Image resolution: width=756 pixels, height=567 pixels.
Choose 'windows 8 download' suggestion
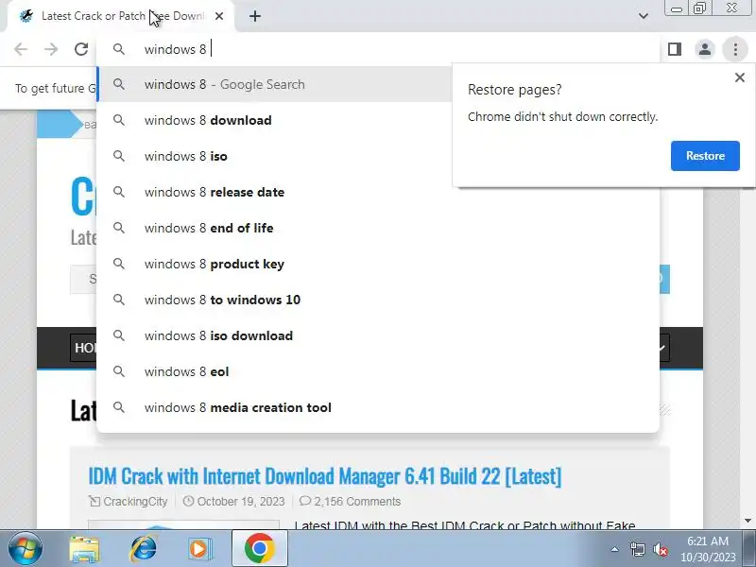point(274,120)
